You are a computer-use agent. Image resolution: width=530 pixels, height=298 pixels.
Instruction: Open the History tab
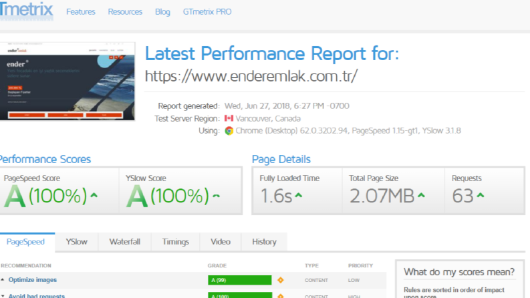coord(264,242)
